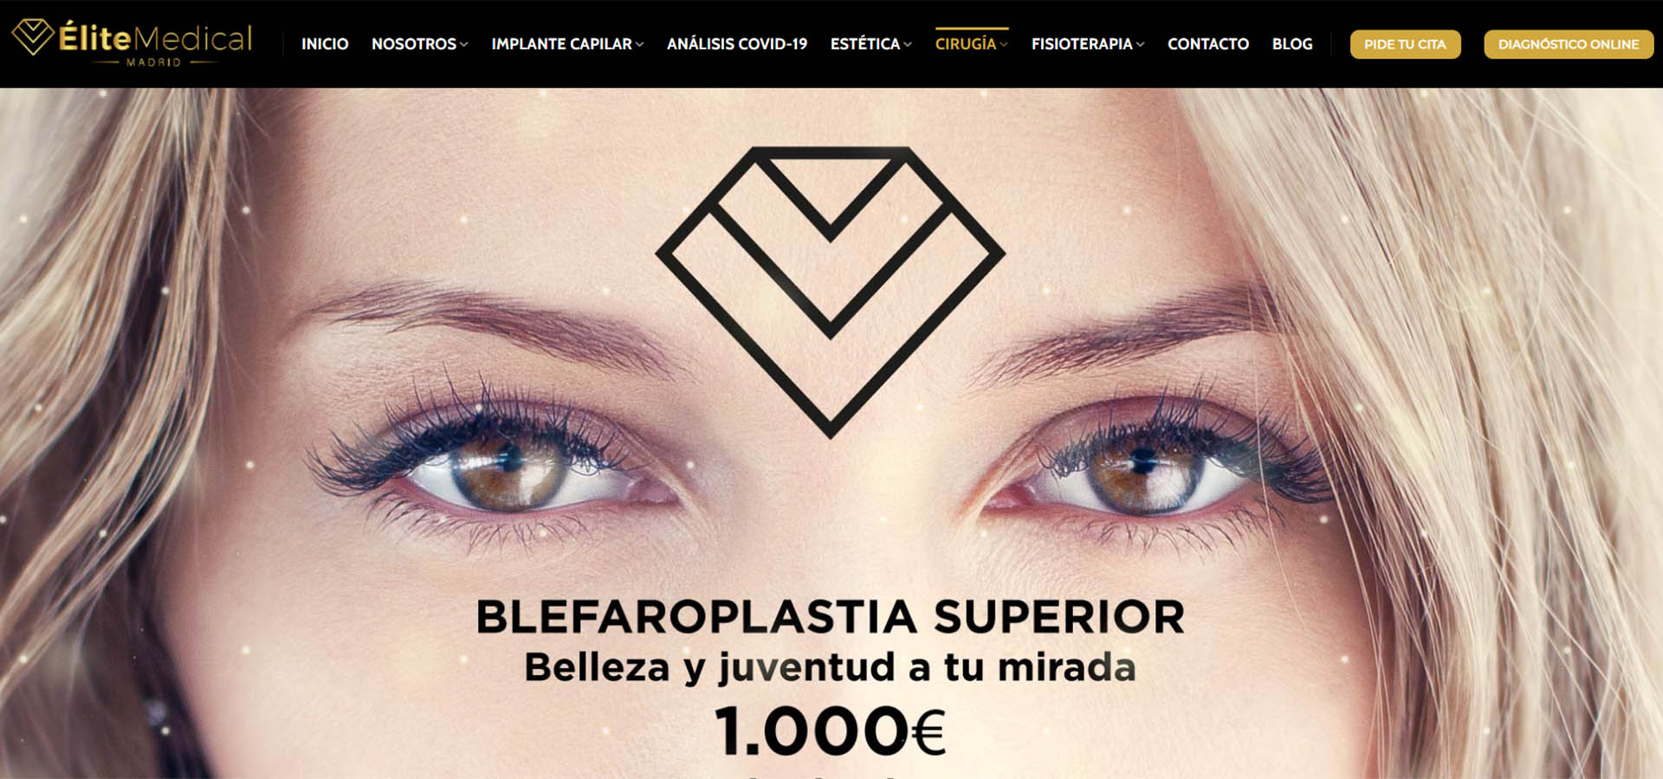Expand the Implante Capilar dropdown arrow
This screenshot has width=1663, height=779.
[639, 45]
